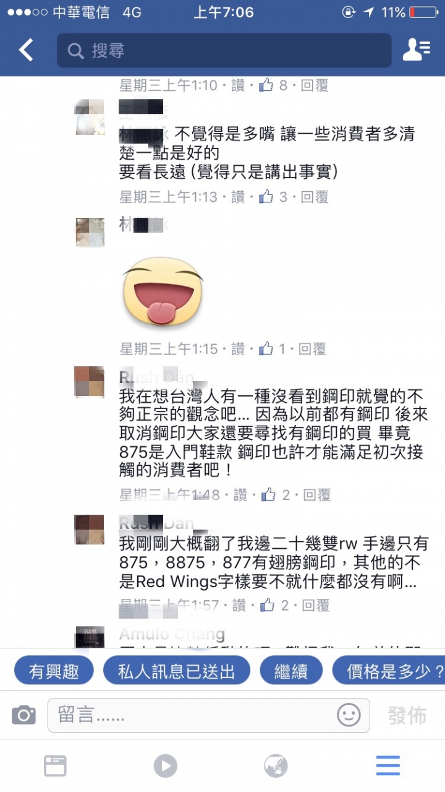Tap the 發佈 post button
Image resolution: width=445 pixels, height=792 pixels.
407,715
